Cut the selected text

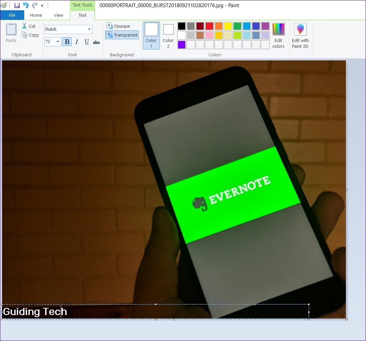(x=29, y=26)
